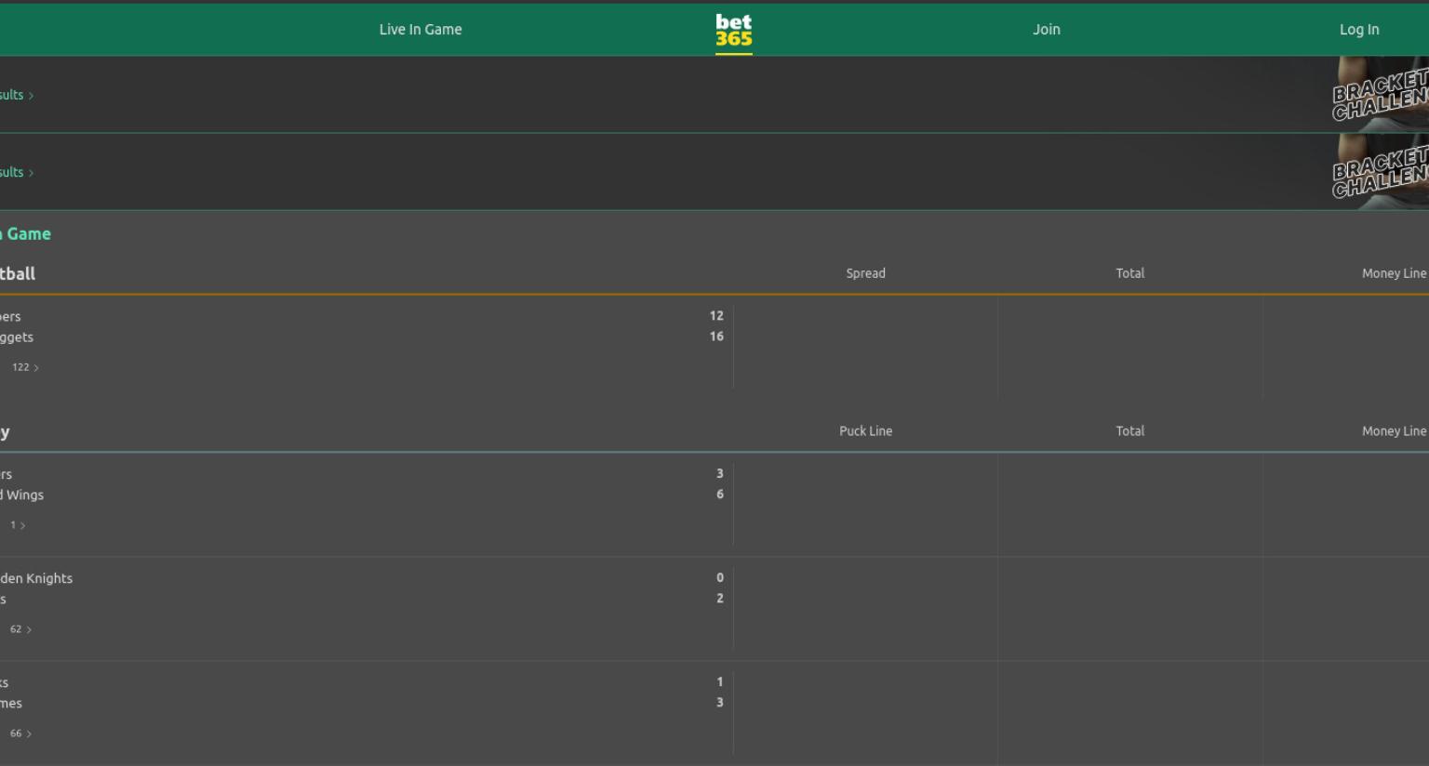
Task: Open the upper results link with chevron
Action: pos(17,95)
